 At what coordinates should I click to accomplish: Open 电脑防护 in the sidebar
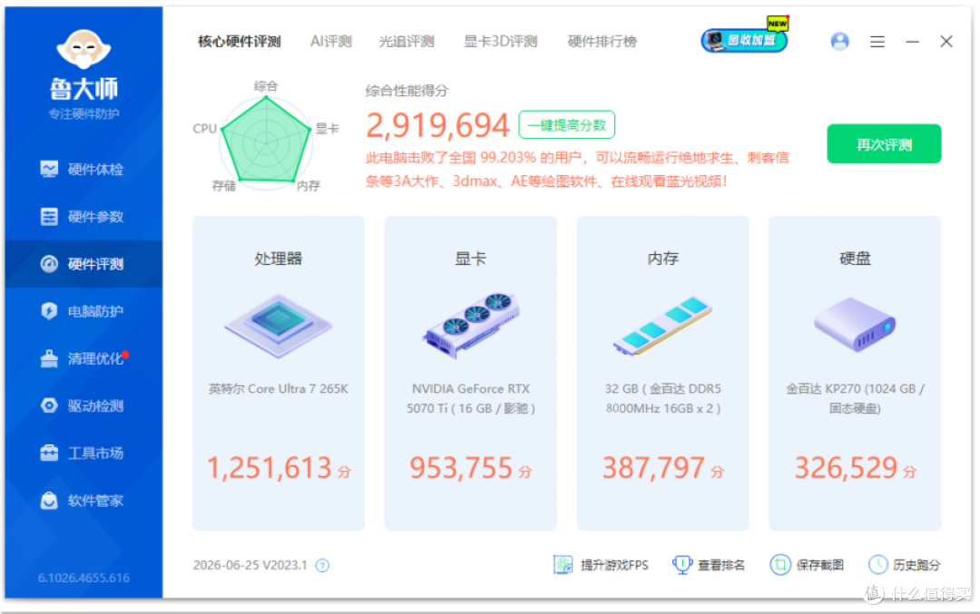83,311
